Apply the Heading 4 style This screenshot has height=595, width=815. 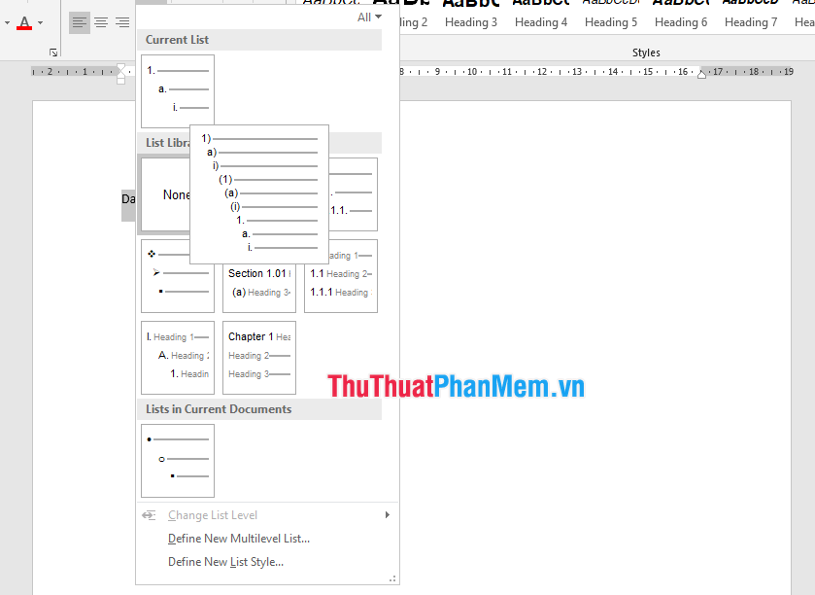pyautogui.click(x=541, y=22)
